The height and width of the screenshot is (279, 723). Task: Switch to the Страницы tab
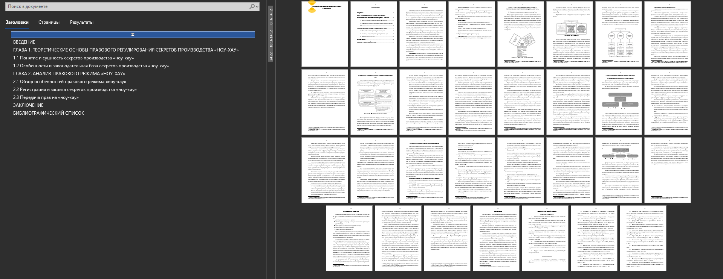coord(49,22)
